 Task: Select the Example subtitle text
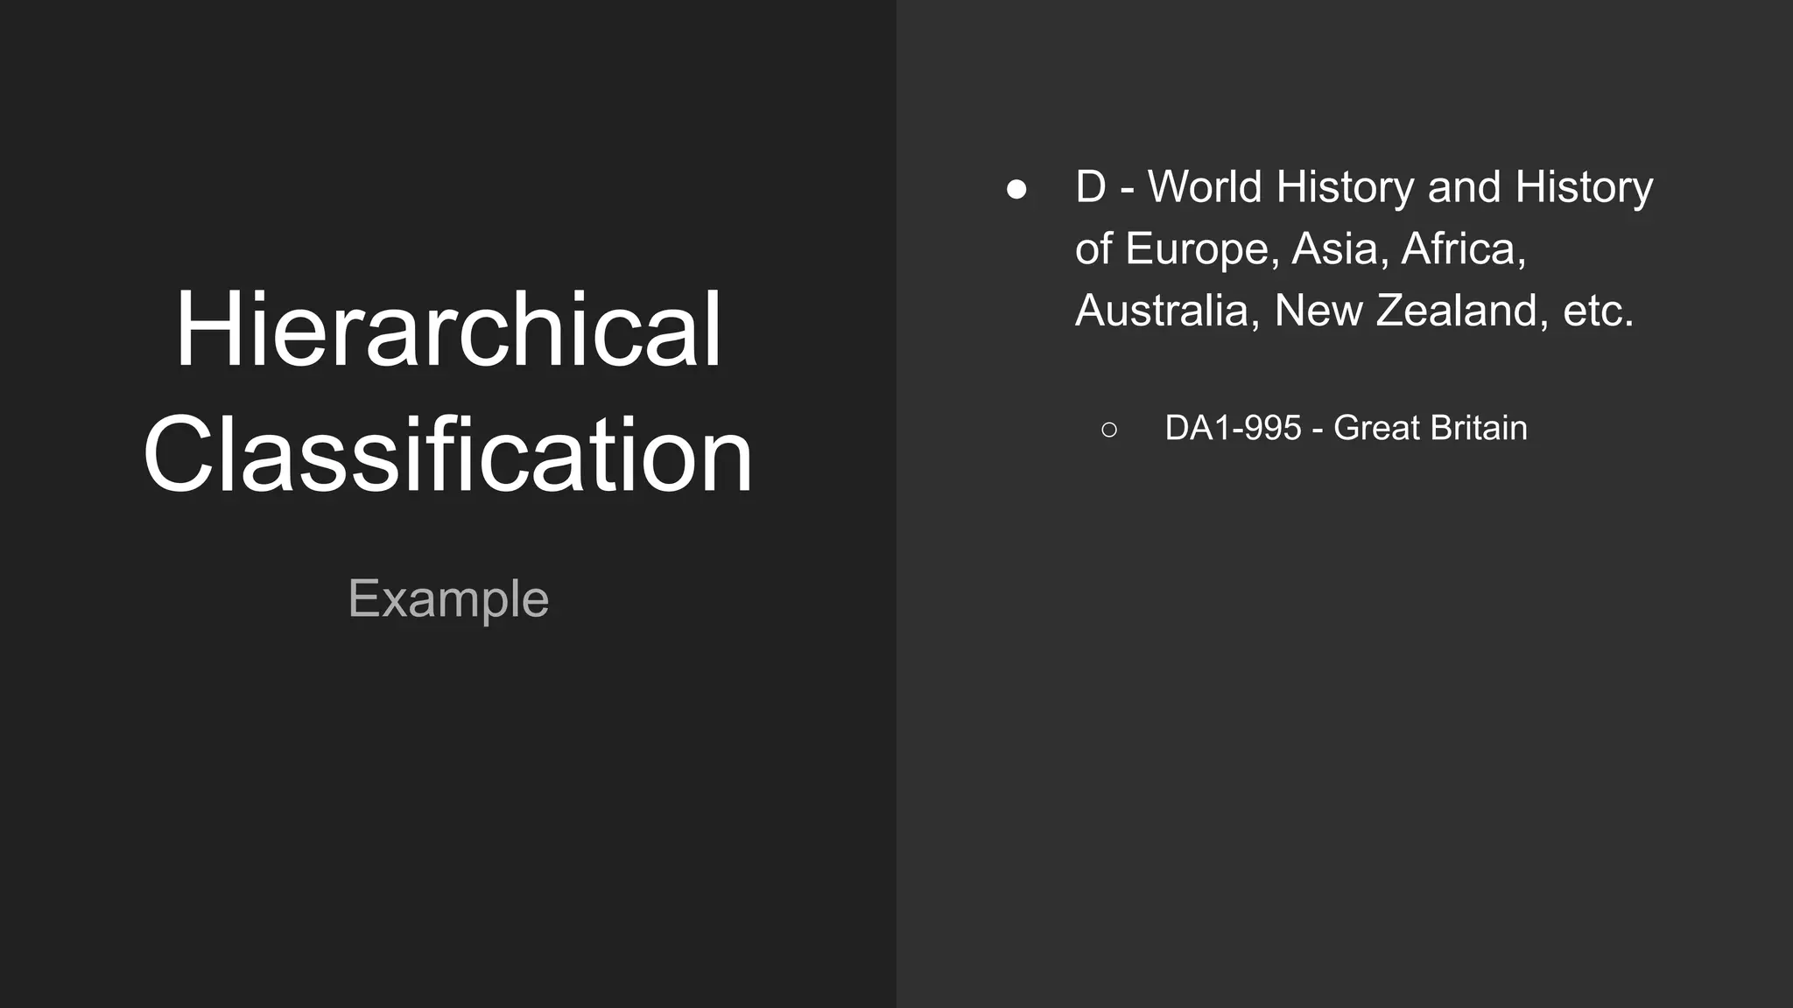(448, 599)
